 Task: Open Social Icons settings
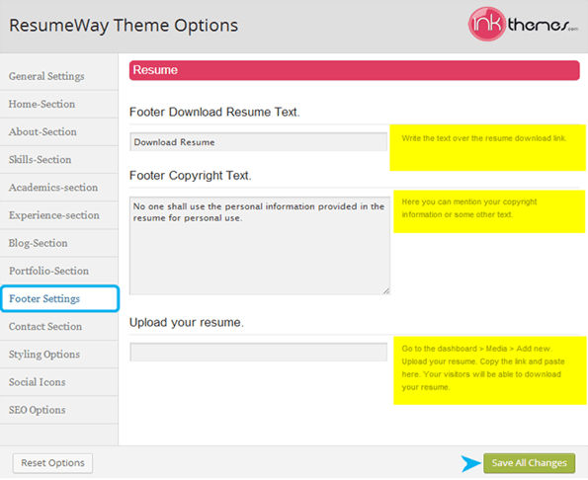point(59,382)
